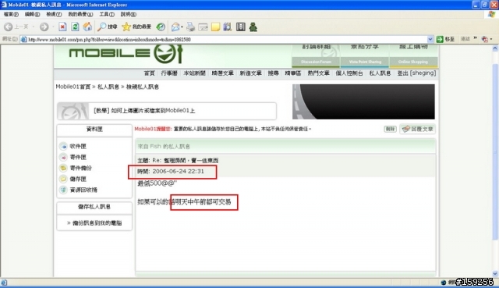Click the IE Back arrow button

[9, 27]
